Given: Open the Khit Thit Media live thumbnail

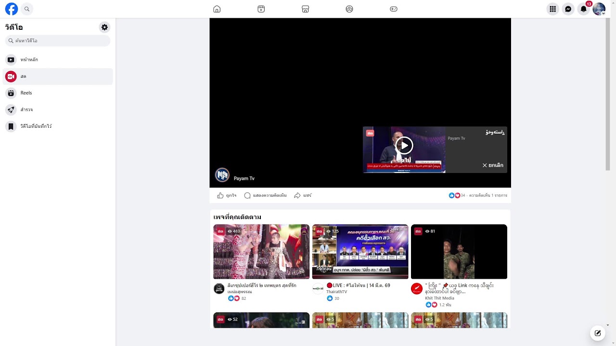Looking at the screenshot, I should coord(459,251).
